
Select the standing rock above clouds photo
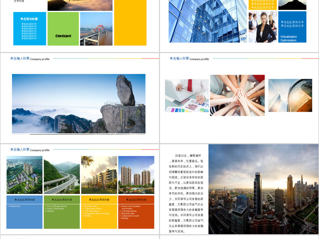79,104
